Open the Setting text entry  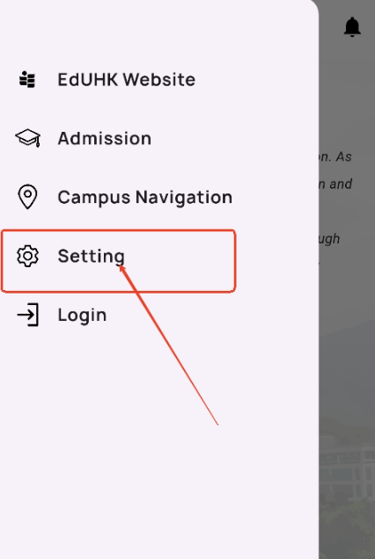tap(91, 256)
